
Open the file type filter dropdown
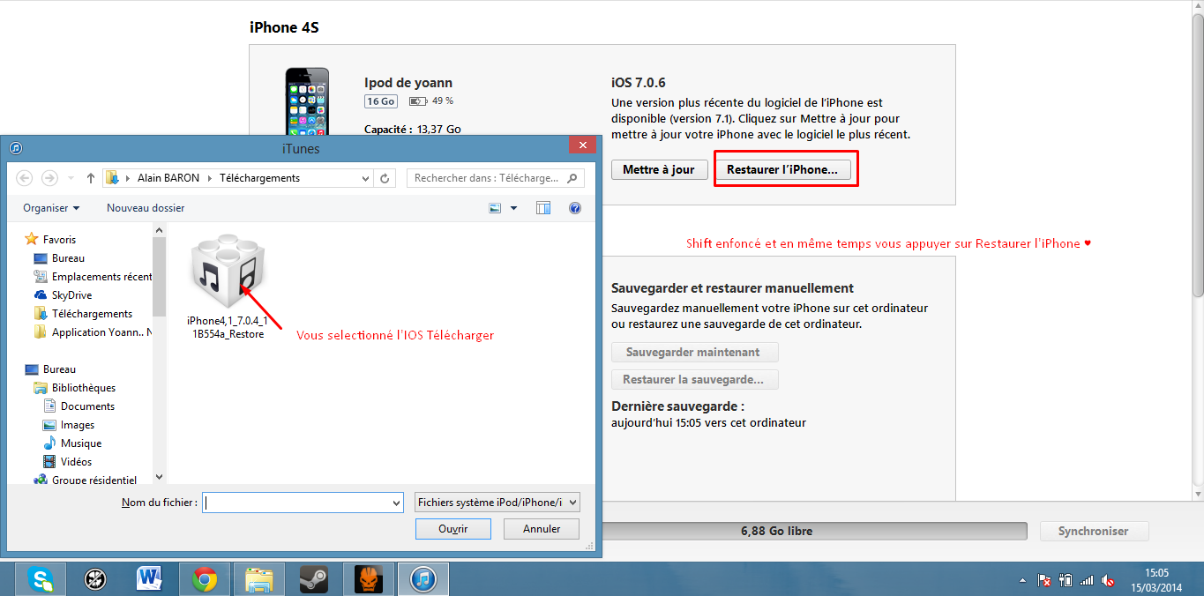(497, 503)
